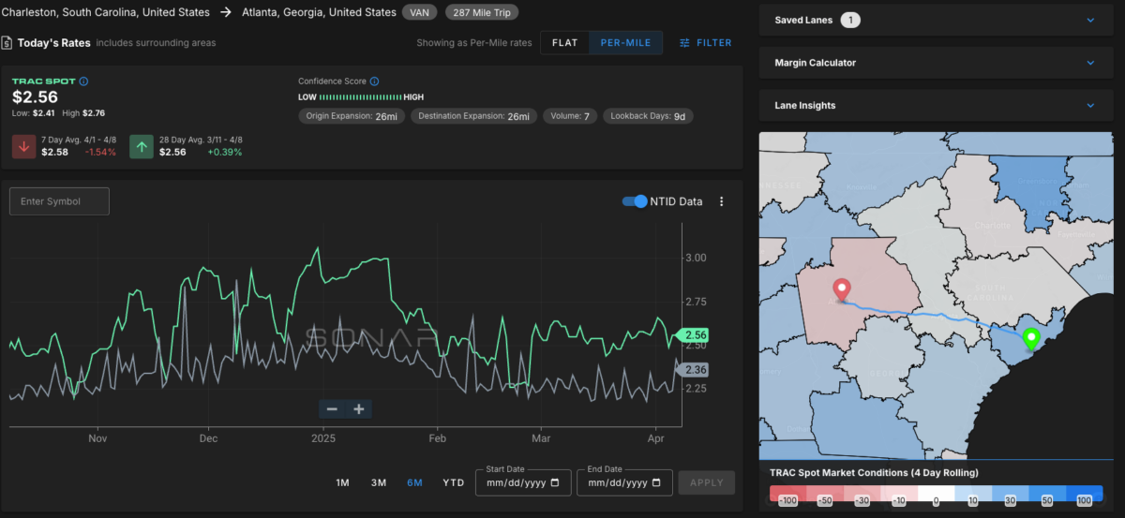
Task: Focus the Enter Symbol field
Action: point(59,201)
